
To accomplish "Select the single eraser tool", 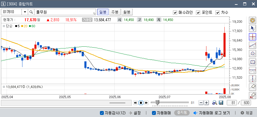I will pos(253,87).
